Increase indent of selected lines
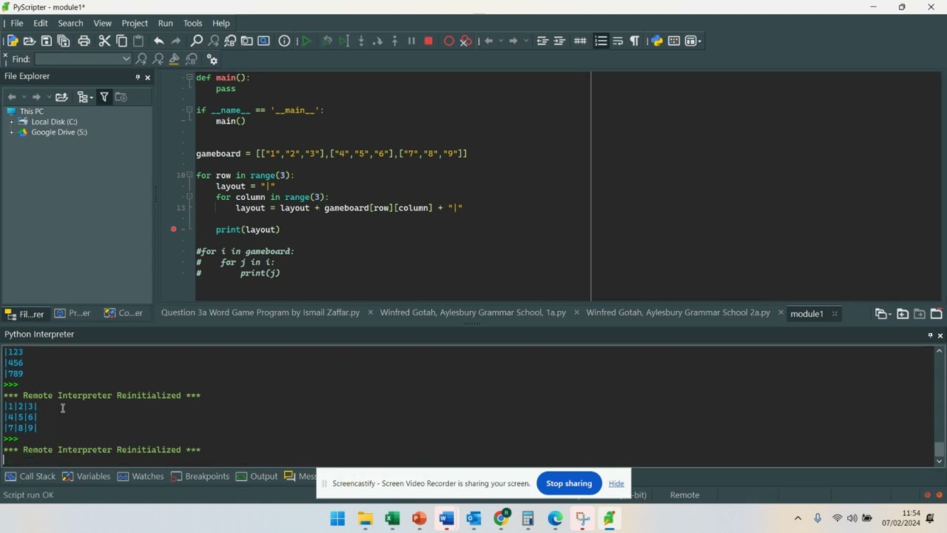Image resolution: width=947 pixels, height=533 pixels. coord(559,41)
